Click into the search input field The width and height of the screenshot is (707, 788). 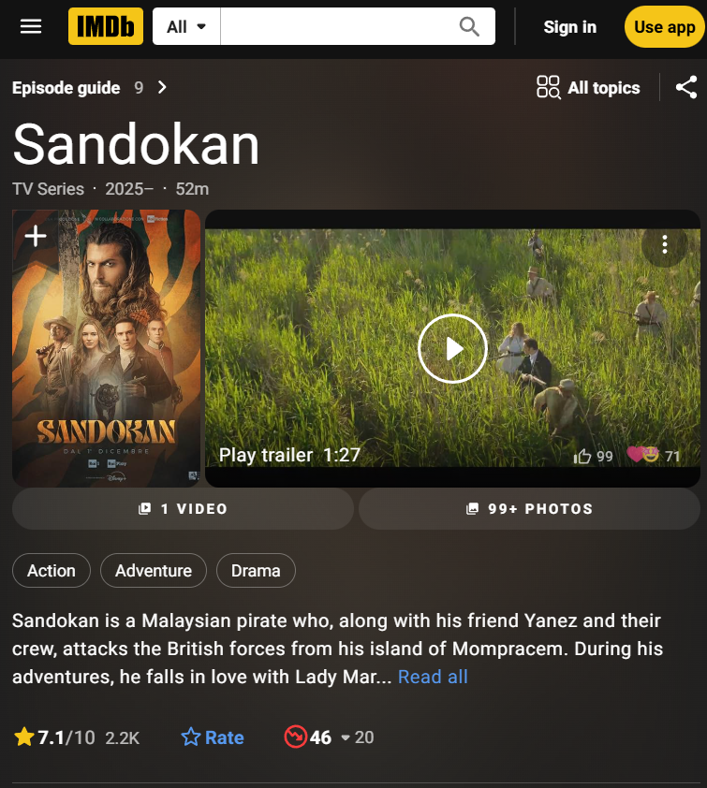[339, 26]
